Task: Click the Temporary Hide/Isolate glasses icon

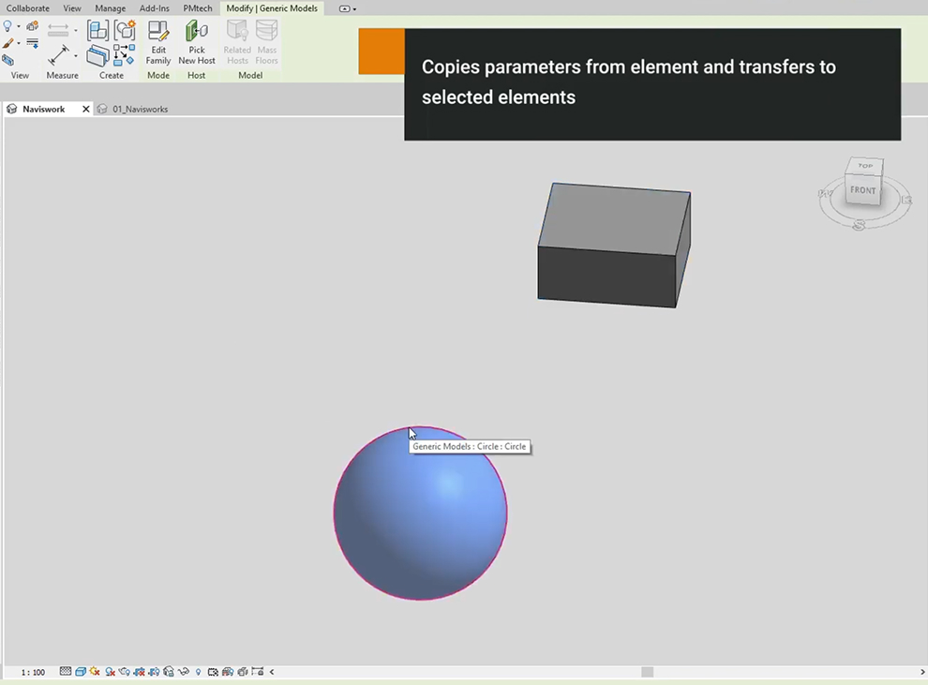Action: pyautogui.click(x=184, y=672)
